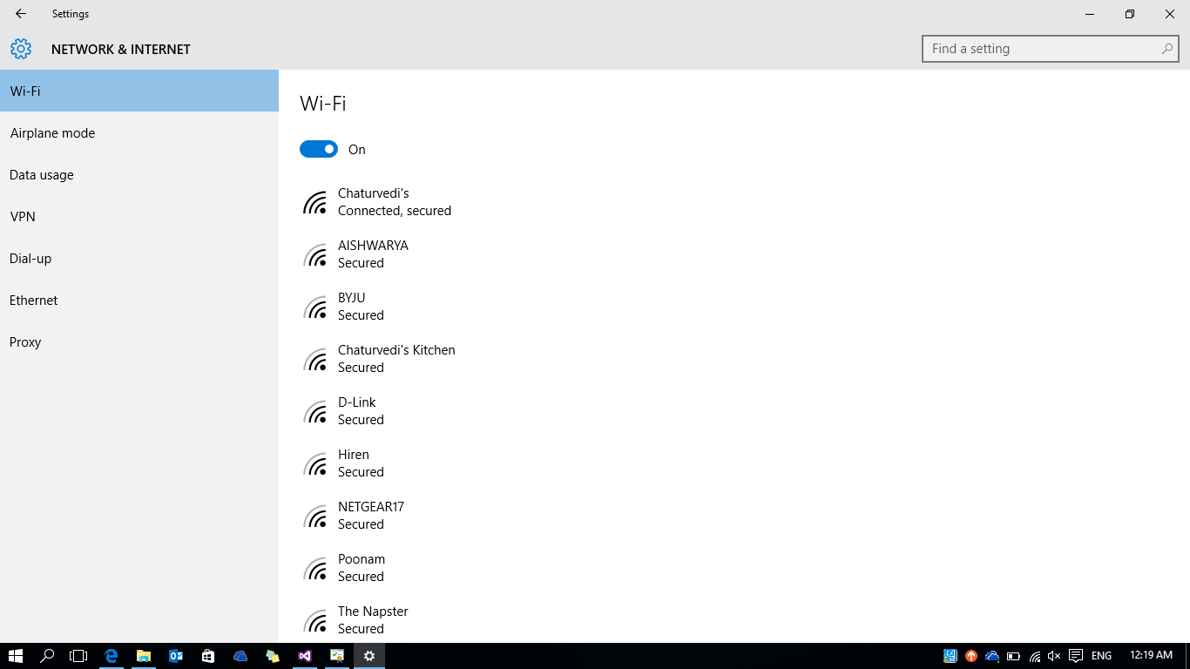
Task: Select the Chaturvedi's Kitchen network
Action: coord(379,359)
